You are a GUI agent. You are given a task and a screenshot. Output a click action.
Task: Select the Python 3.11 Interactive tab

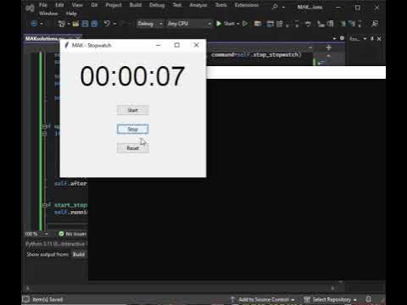55,244
